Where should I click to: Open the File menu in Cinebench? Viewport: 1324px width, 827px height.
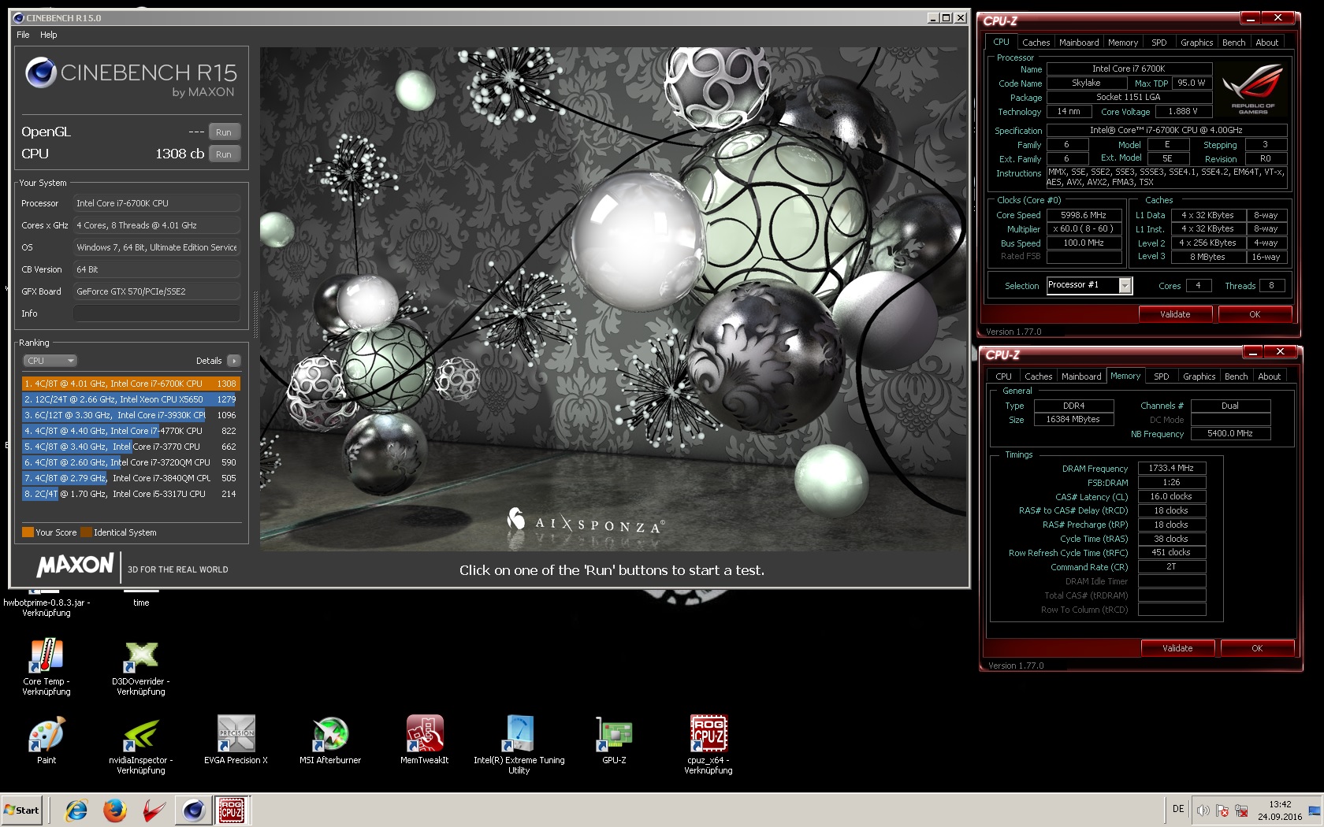(23, 35)
